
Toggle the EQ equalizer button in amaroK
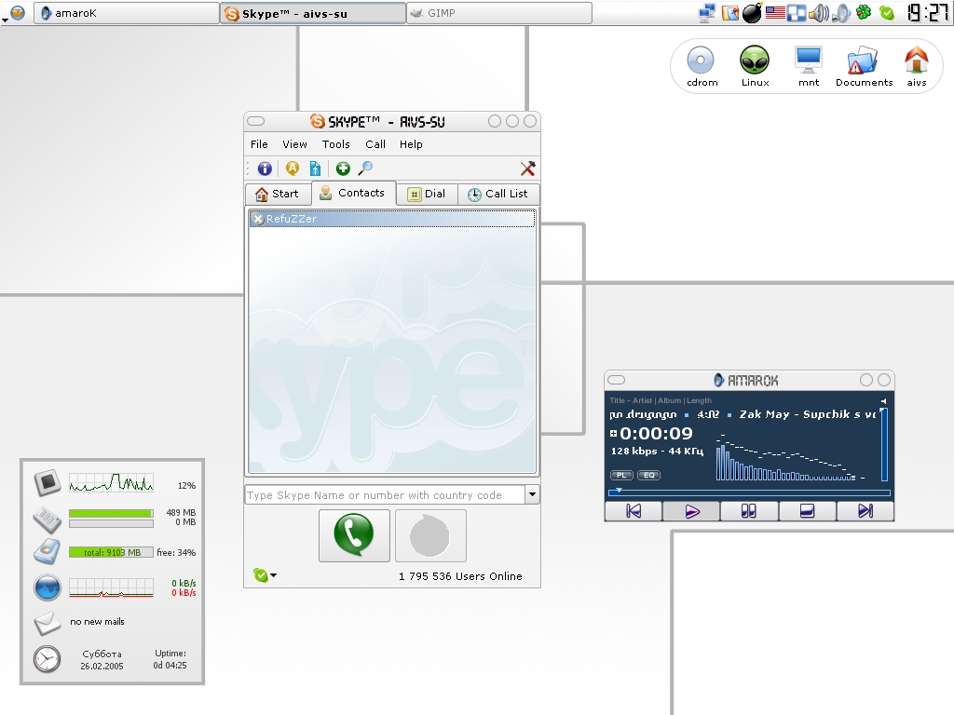[x=648, y=476]
